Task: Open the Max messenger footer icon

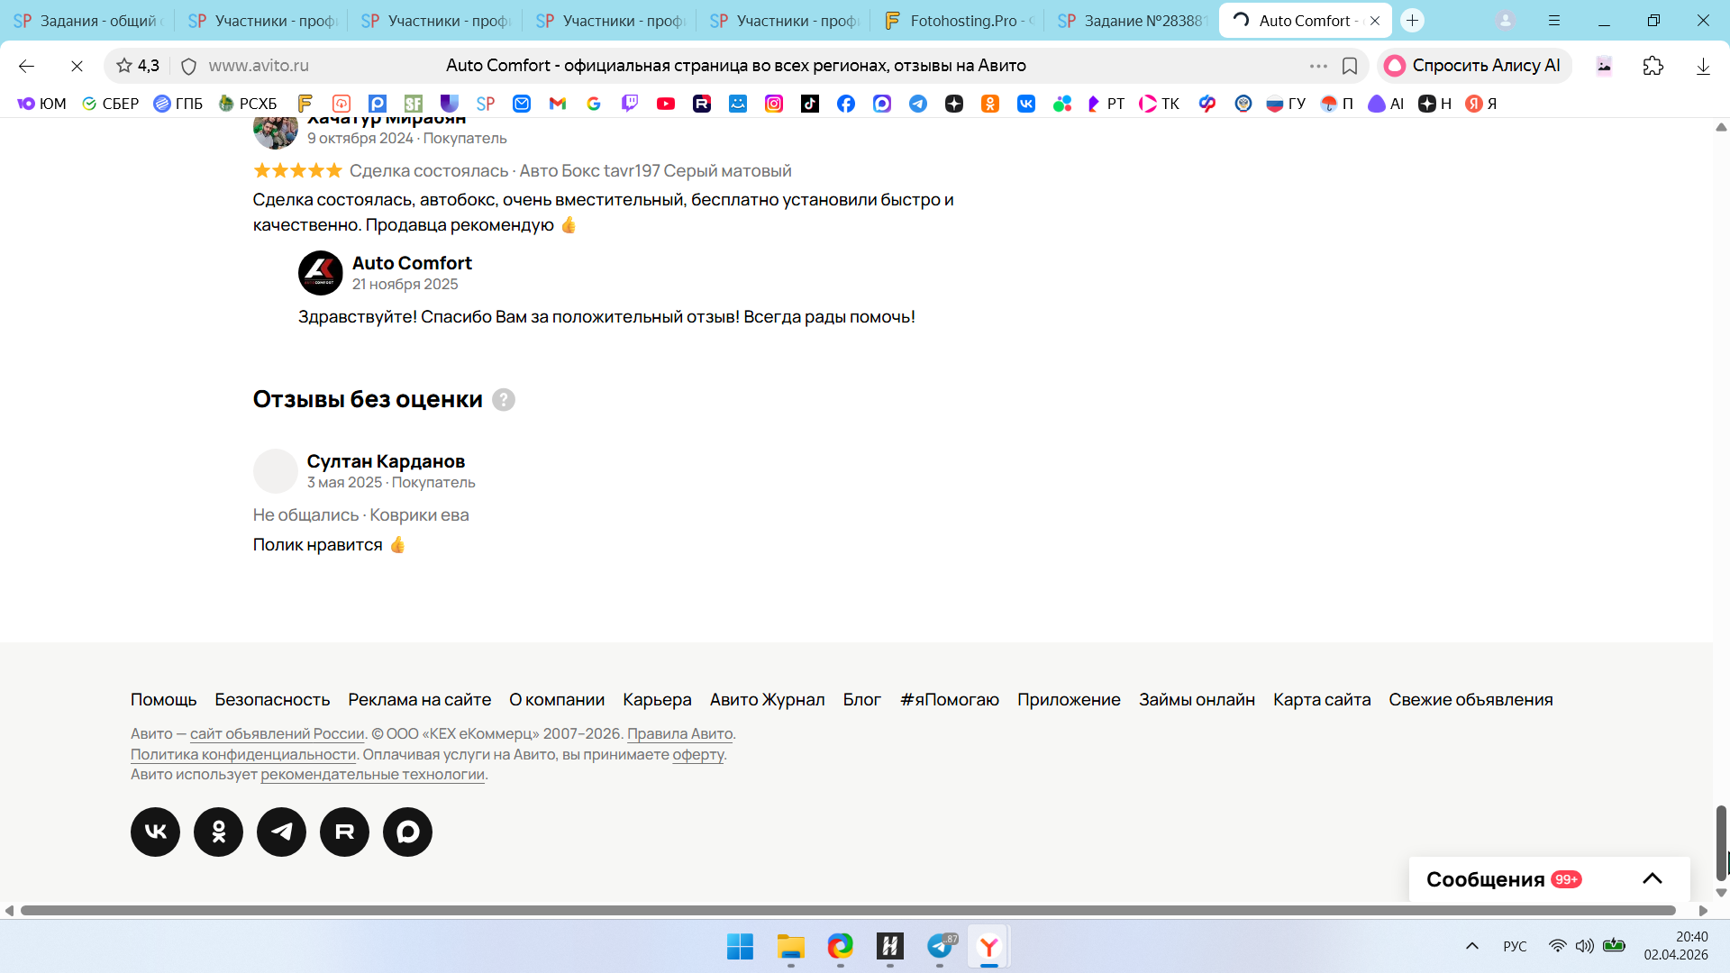Action: [407, 832]
